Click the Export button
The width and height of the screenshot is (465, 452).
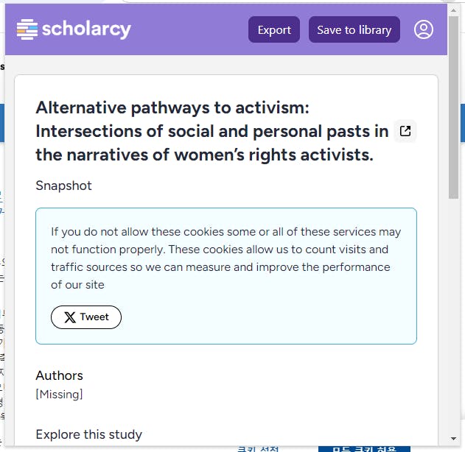click(x=274, y=29)
